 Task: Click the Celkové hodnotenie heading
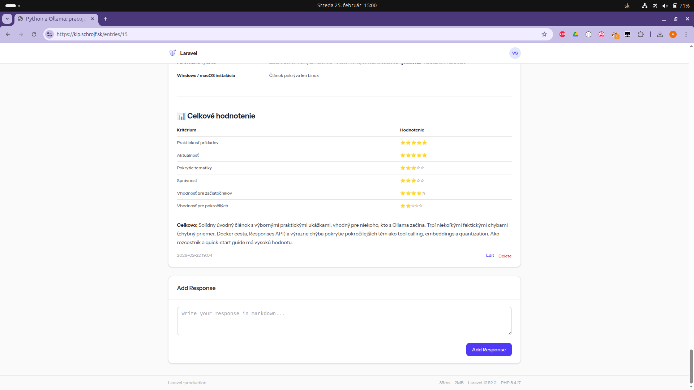click(216, 116)
